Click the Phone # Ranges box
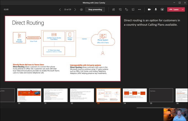This screenshot has height=121, width=188. point(70,37)
